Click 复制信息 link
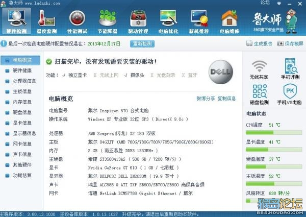Image resolution: width=306 pixels, height=217 pixels. click(x=226, y=99)
